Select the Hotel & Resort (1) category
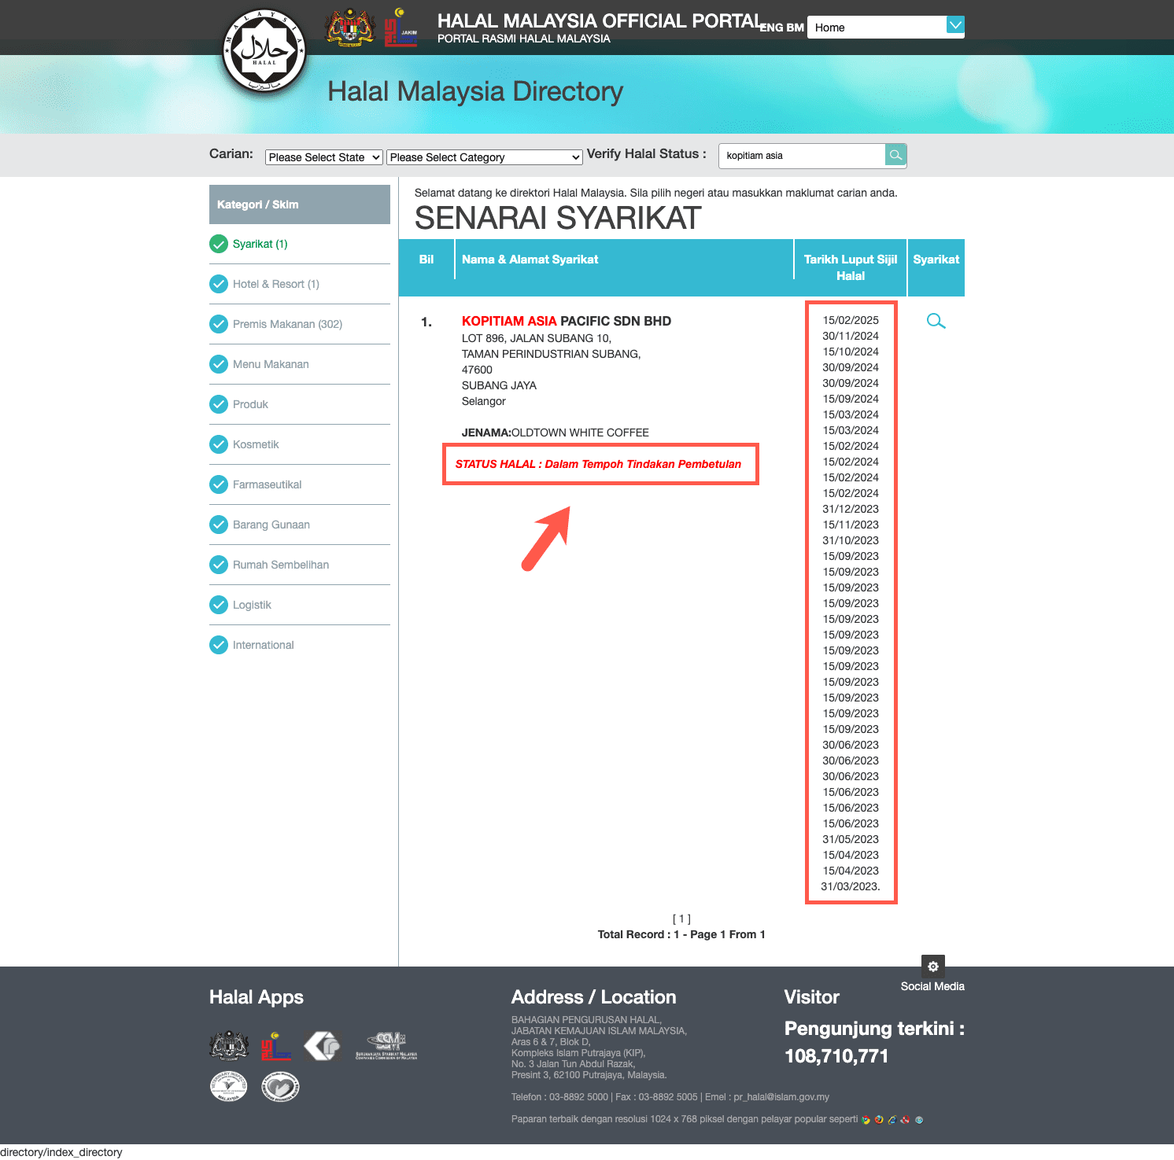 coord(276,284)
